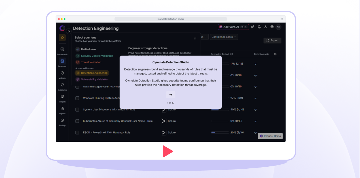Close the Select your lens panel
Image resolution: width=360 pixels, height=178 pixels.
tap(195, 38)
